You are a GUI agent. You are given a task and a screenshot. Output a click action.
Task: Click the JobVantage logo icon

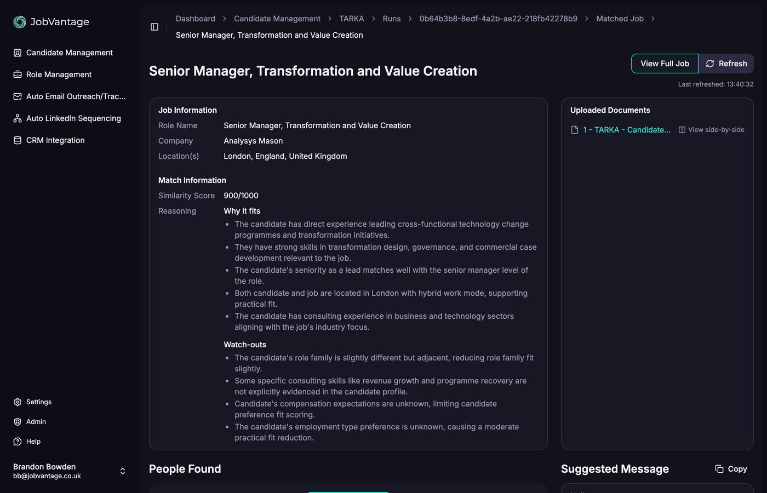(x=20, y=22)
